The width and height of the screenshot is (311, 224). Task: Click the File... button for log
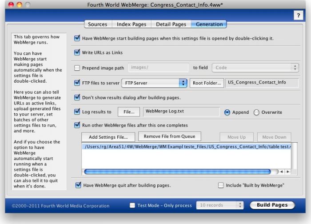point(129,112)
